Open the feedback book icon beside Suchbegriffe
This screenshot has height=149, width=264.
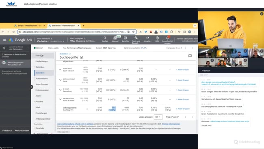point(190,56)
